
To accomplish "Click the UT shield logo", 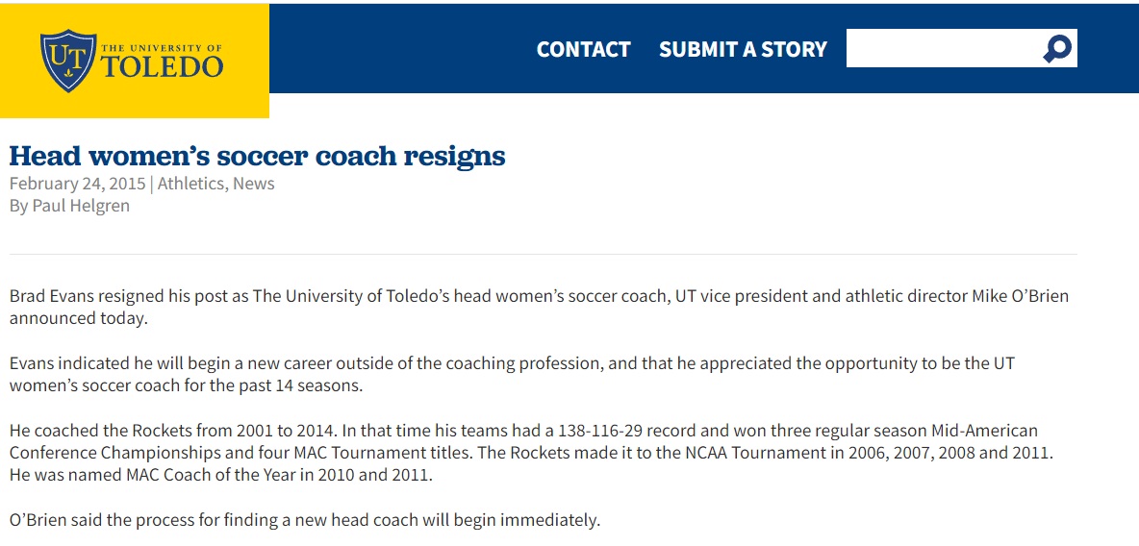I will coord(68,60).
